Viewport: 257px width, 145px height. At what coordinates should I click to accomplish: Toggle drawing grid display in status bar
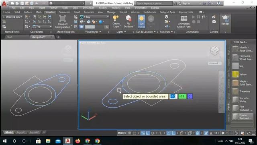click(129, 133)
